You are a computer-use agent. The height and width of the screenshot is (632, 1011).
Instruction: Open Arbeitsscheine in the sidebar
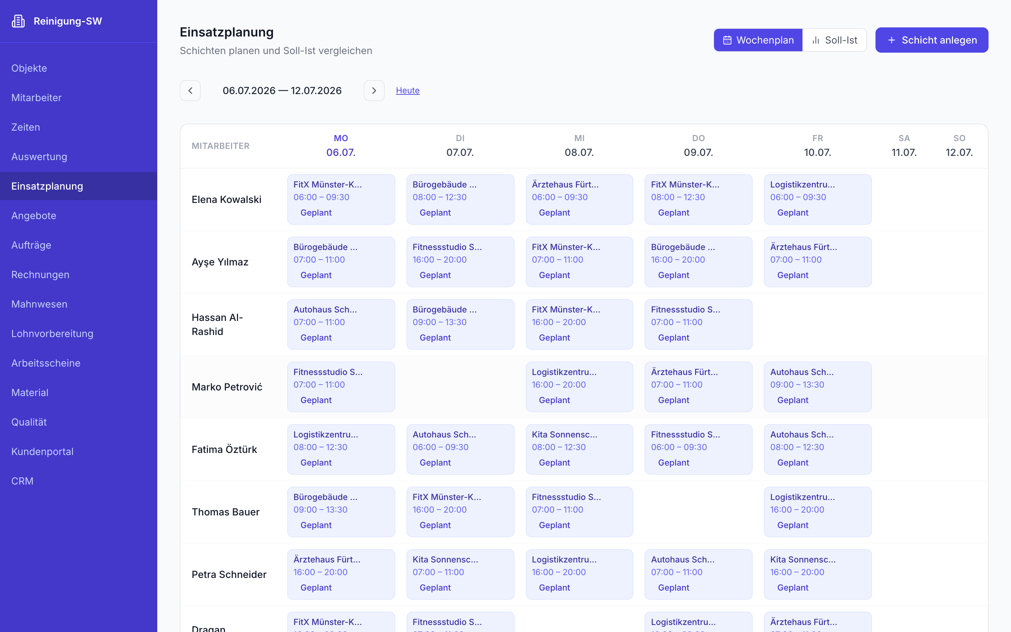click(x=79, y=363)
